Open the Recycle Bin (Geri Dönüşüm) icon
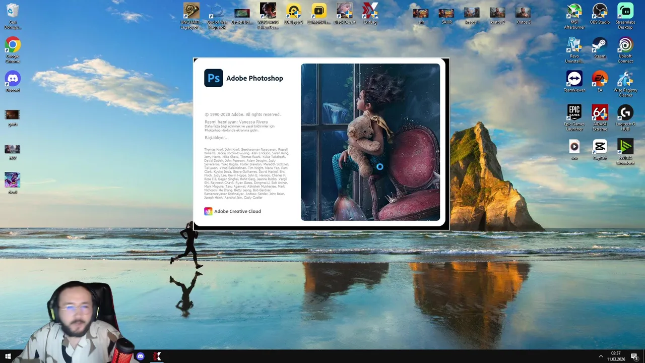 coord(13,11)
